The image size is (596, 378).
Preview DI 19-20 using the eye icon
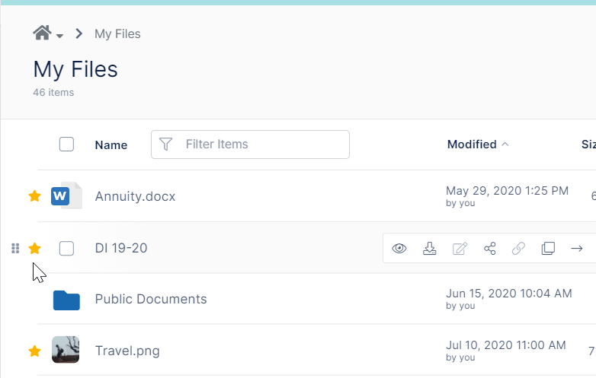[x=399, y=248]
